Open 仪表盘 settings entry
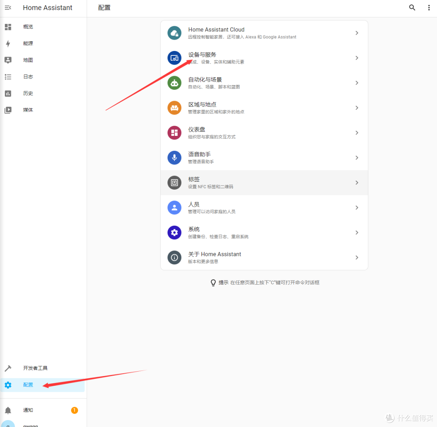Screen dimensions: 437x427 click(264, 133)
